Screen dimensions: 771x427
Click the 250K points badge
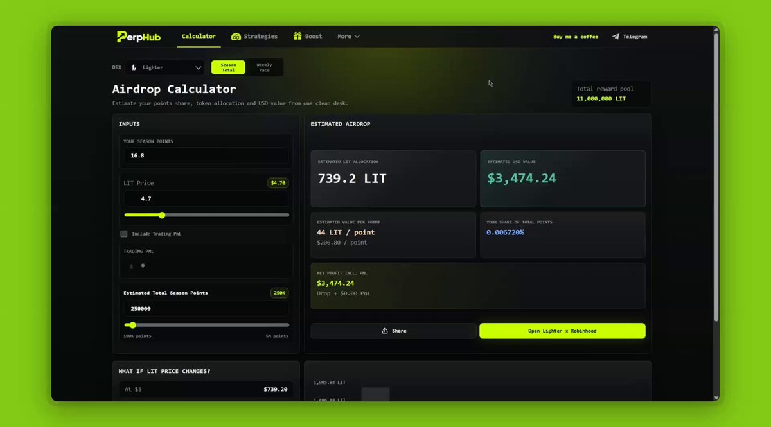pos(279,293)
